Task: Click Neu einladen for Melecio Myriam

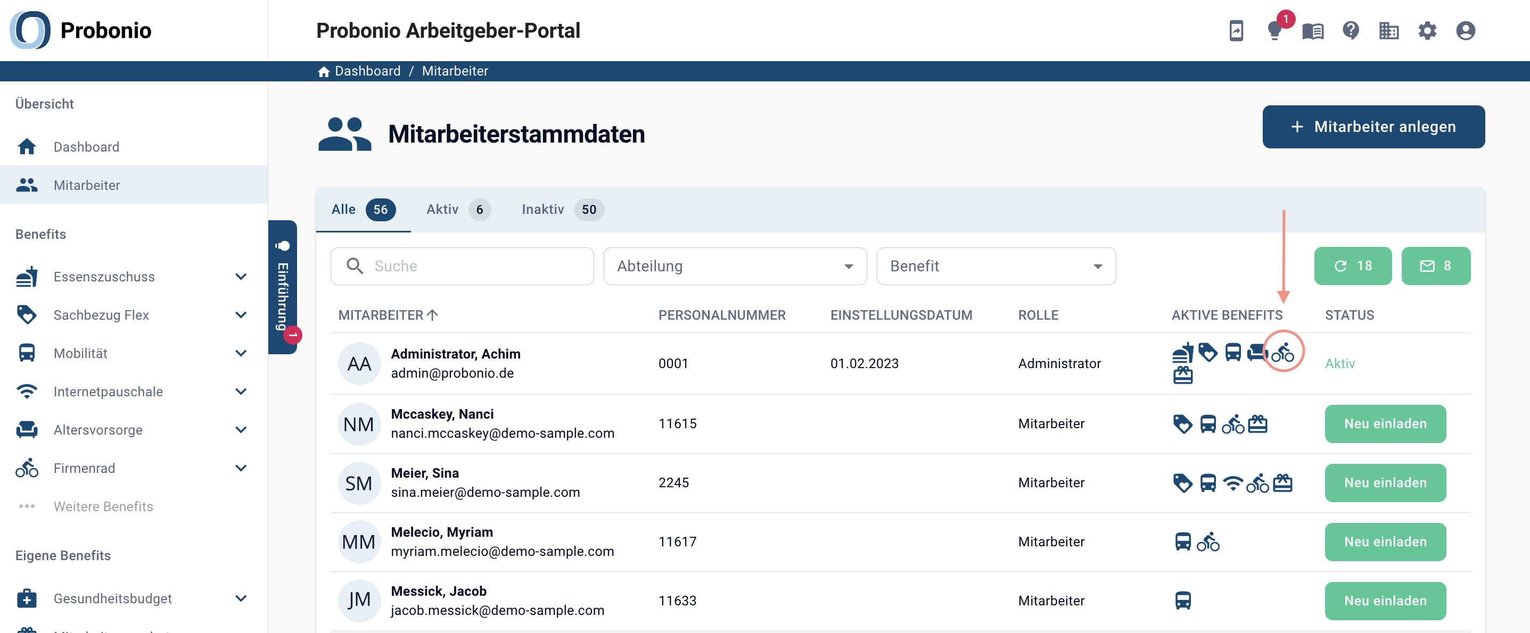Action: (1385, 542)
